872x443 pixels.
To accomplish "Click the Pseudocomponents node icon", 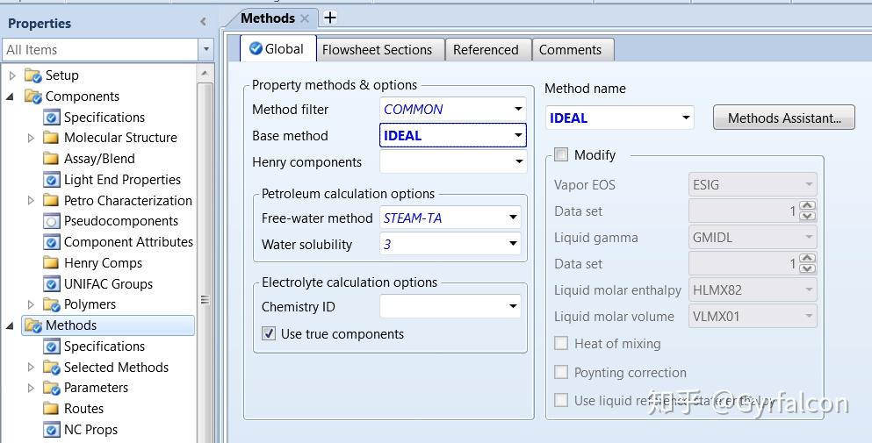I will pyautogui.click(x=52, y=221).
